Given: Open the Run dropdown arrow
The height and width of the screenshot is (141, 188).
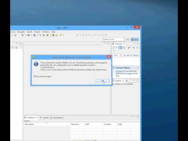Looking at the screenshot, I should [x=31, y=35].
